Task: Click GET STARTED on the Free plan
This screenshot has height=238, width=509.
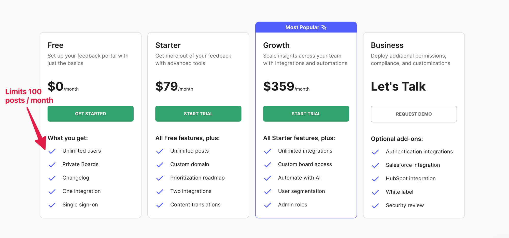Action: click(90, 114)
